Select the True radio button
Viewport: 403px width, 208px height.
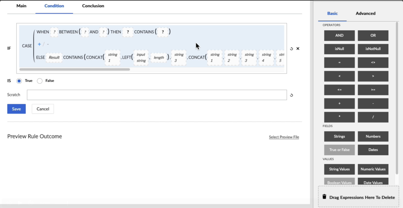click(19, 81)
